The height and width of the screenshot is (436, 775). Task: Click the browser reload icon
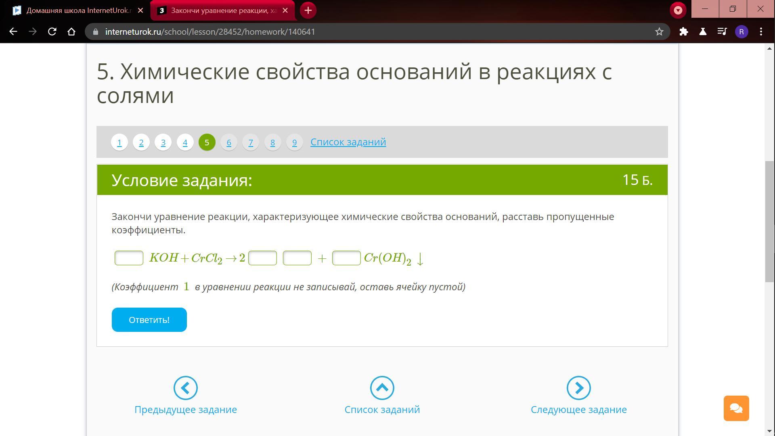pyautogui.click(x=52, y=31)
